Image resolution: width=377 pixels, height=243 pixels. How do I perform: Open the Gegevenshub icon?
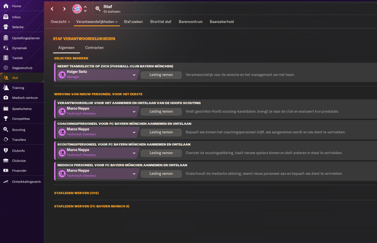[6, 68]
